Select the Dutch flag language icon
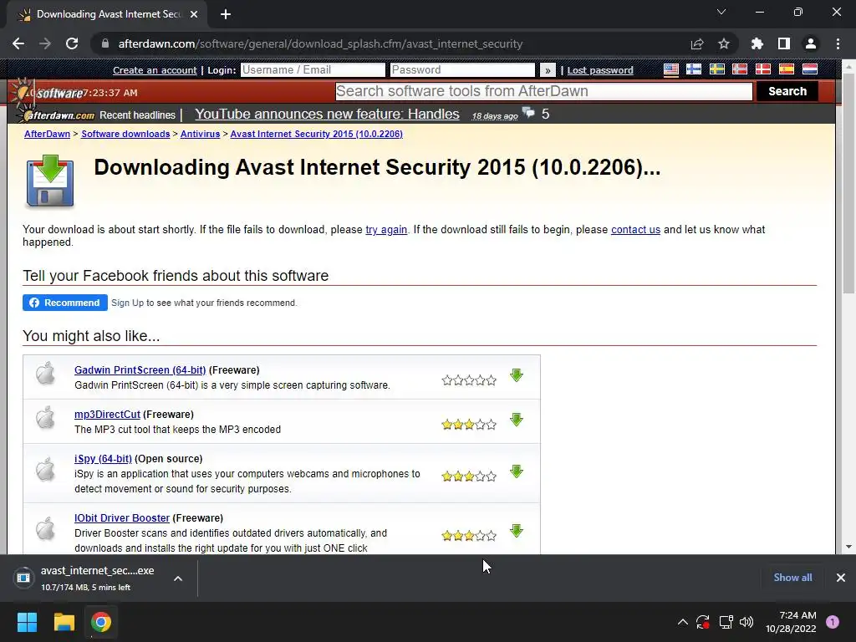The width and height of the screenshot is (856, 642). coord(809,69)
